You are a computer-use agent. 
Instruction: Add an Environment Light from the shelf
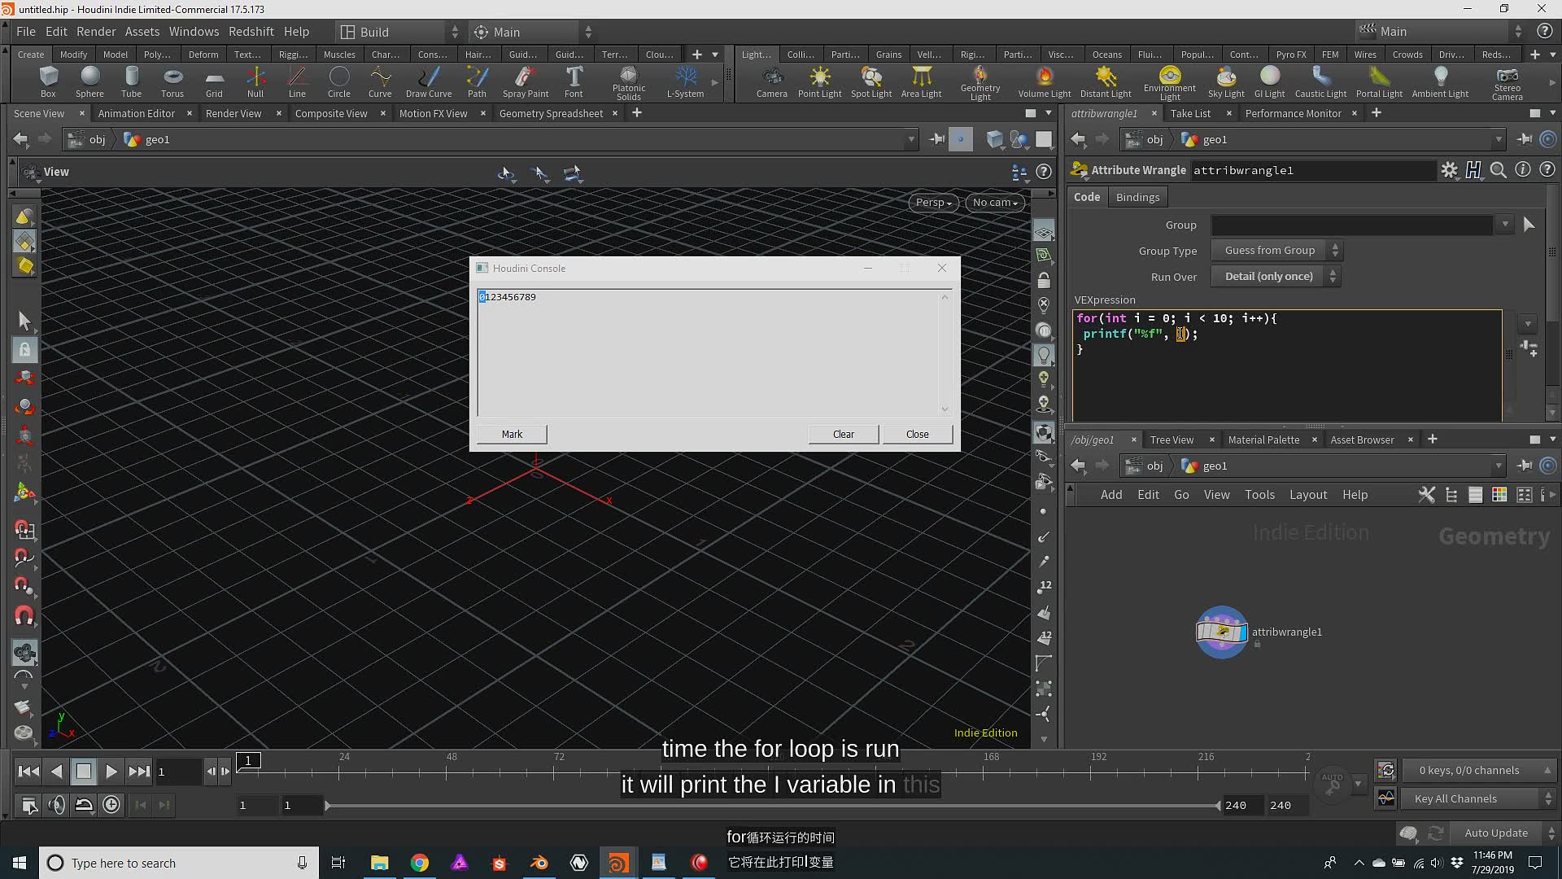pyautogui.click(x=1170, y=84)
